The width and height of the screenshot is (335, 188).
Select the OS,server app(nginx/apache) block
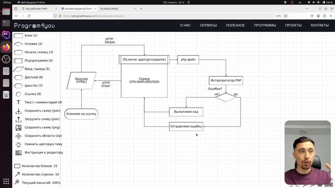point(144,60)
